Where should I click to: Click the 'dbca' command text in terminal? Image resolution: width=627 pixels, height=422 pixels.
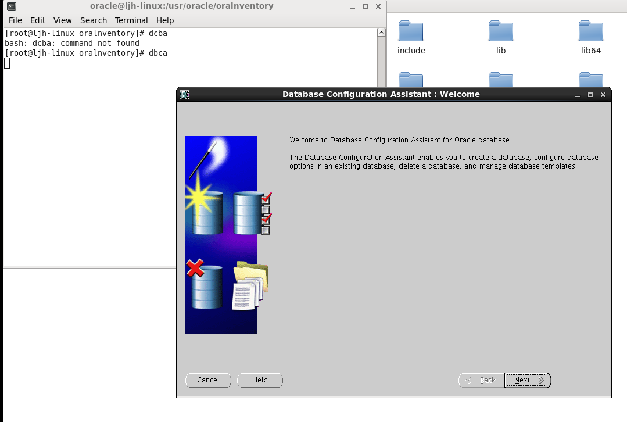[x=158, y=53]
